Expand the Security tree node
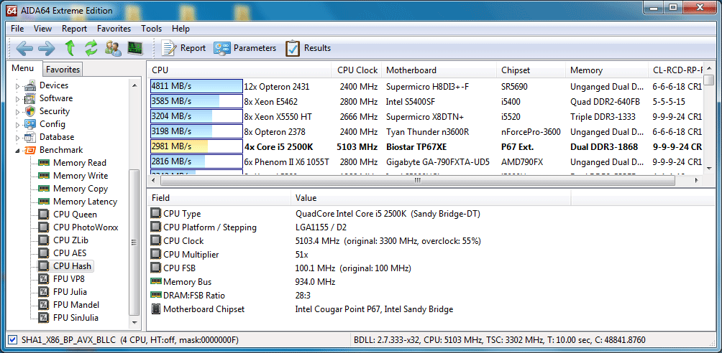Image resolution: width=722 pixels, height=353 pixels. point(18,112)
